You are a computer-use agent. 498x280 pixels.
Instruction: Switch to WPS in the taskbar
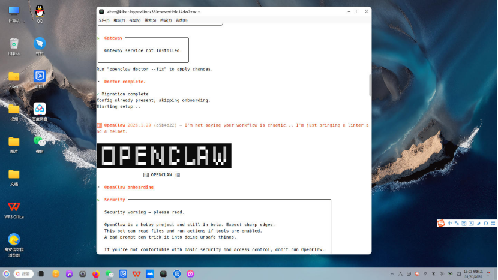pos(136,273)
